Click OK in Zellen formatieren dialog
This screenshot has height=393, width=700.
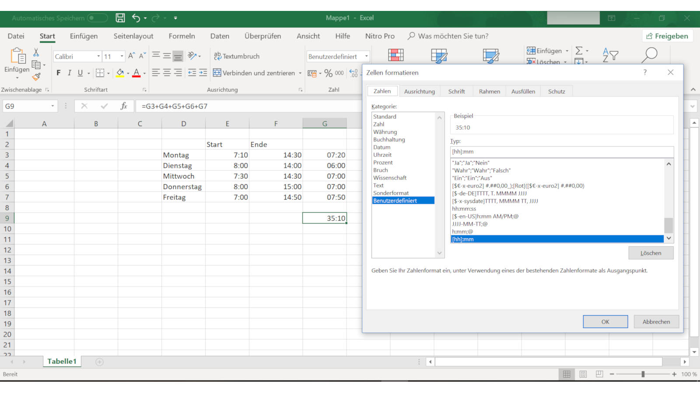605,322
